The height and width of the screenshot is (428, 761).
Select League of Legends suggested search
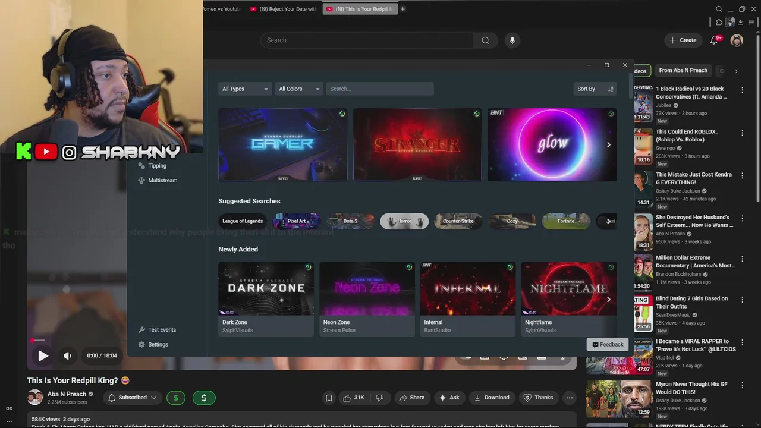[243, 221]
